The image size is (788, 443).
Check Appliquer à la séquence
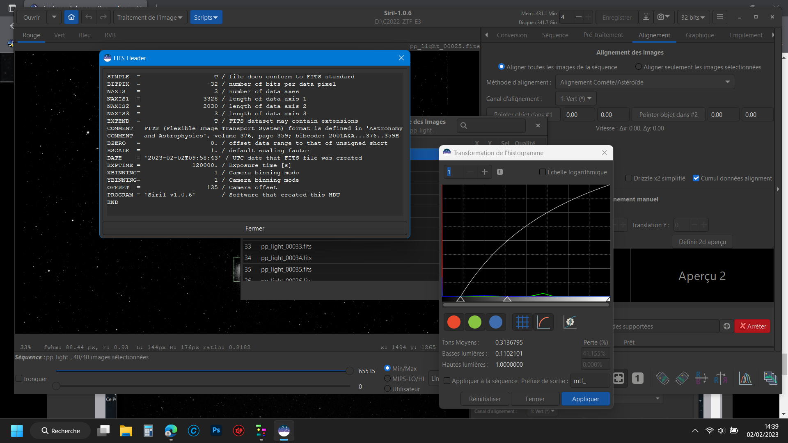447,381
